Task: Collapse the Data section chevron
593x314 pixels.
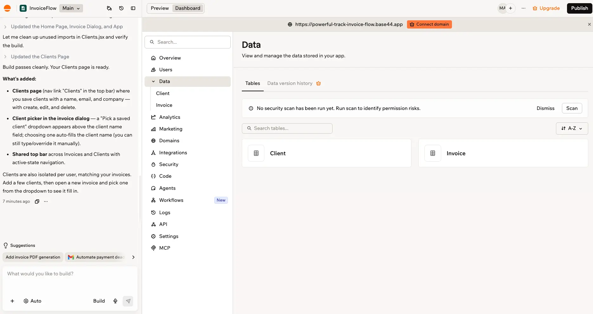Action: click(153, 81)
